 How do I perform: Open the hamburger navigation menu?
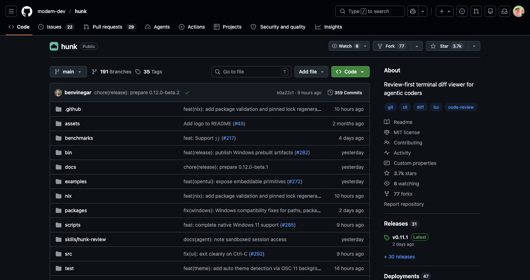point(11,11)
